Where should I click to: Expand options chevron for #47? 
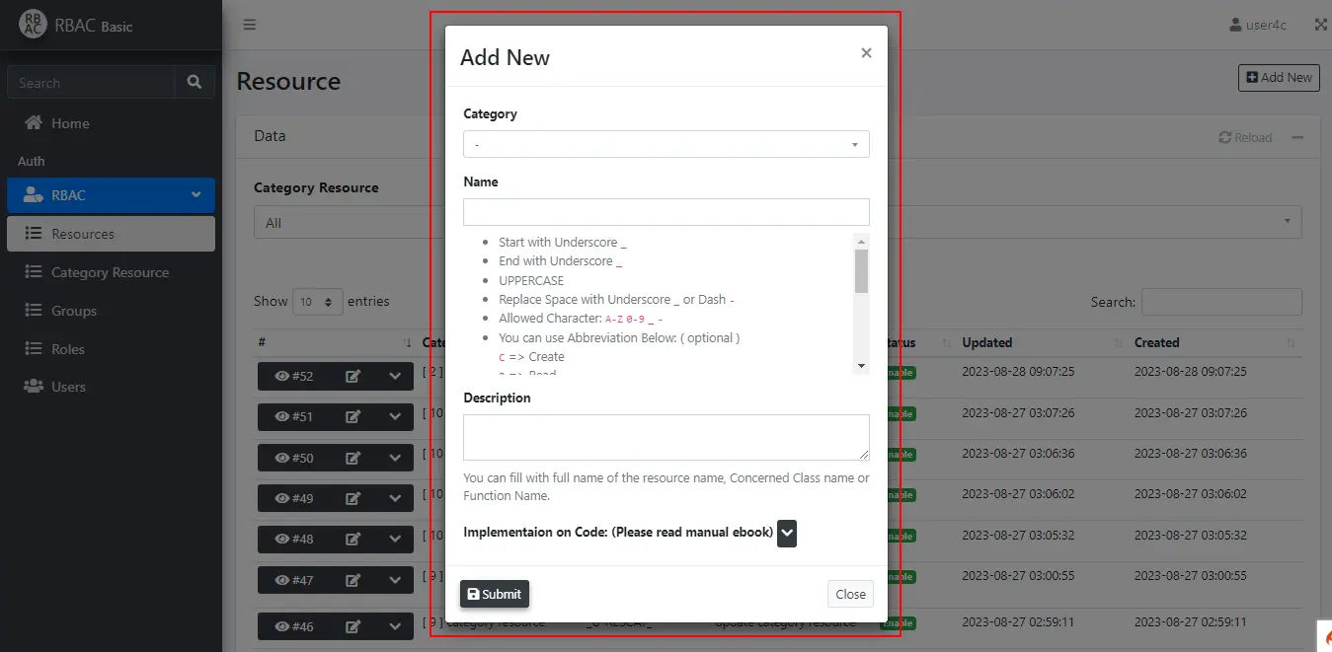(395, 580)
